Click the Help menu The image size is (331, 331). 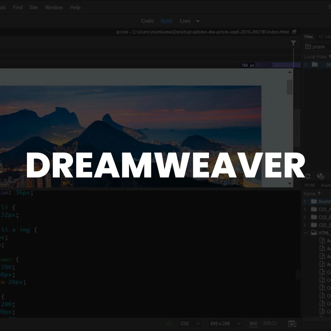point(75,7)
